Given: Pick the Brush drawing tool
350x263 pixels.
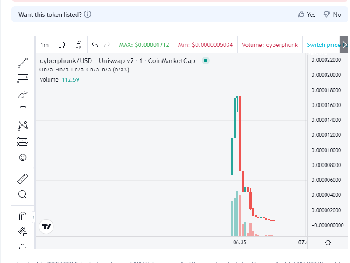Looking at the screenshot, I should click(22, 94).
